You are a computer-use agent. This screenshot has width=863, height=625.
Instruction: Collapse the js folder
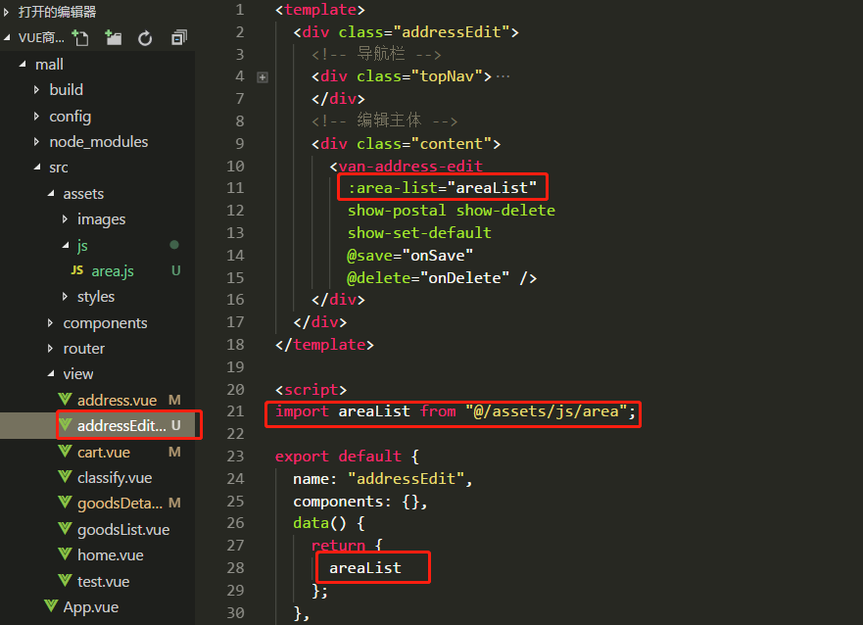tap(66, 245)
